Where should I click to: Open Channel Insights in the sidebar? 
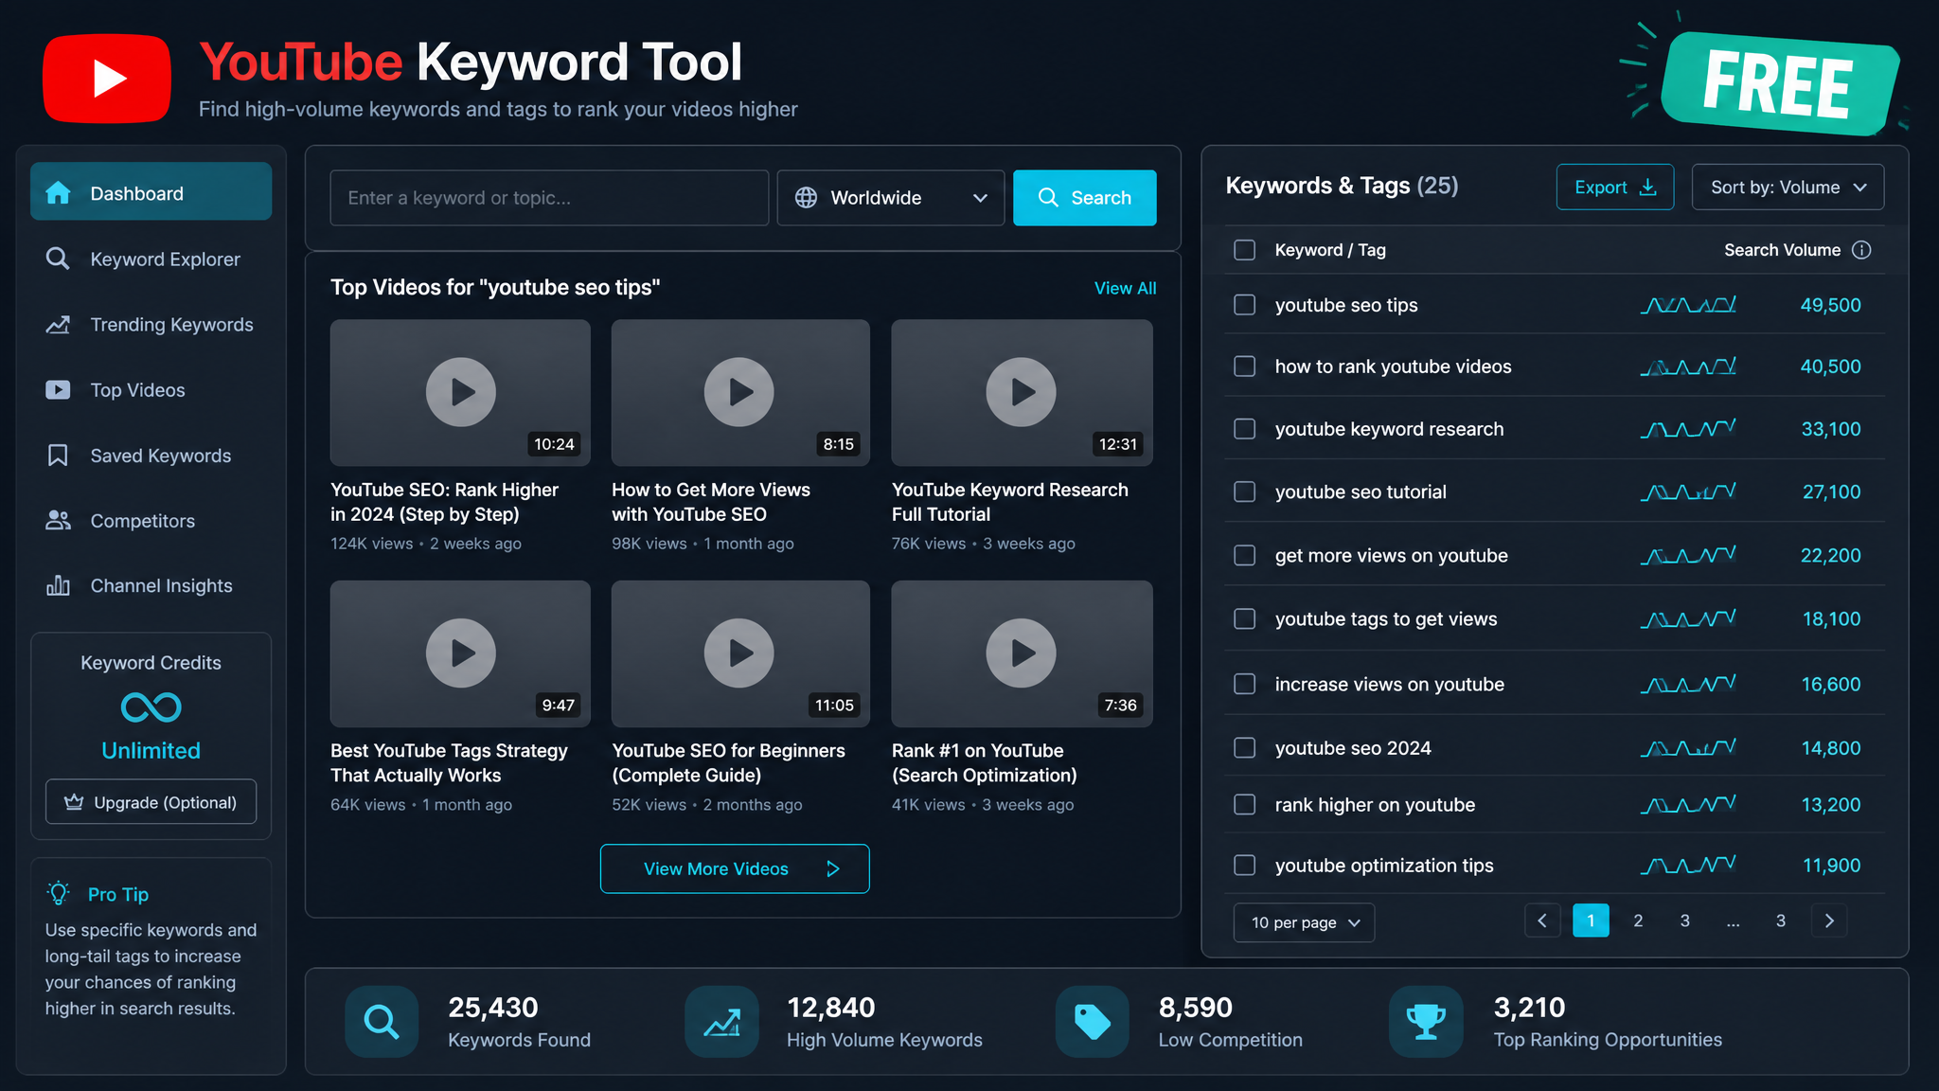(x=151, y=585)
